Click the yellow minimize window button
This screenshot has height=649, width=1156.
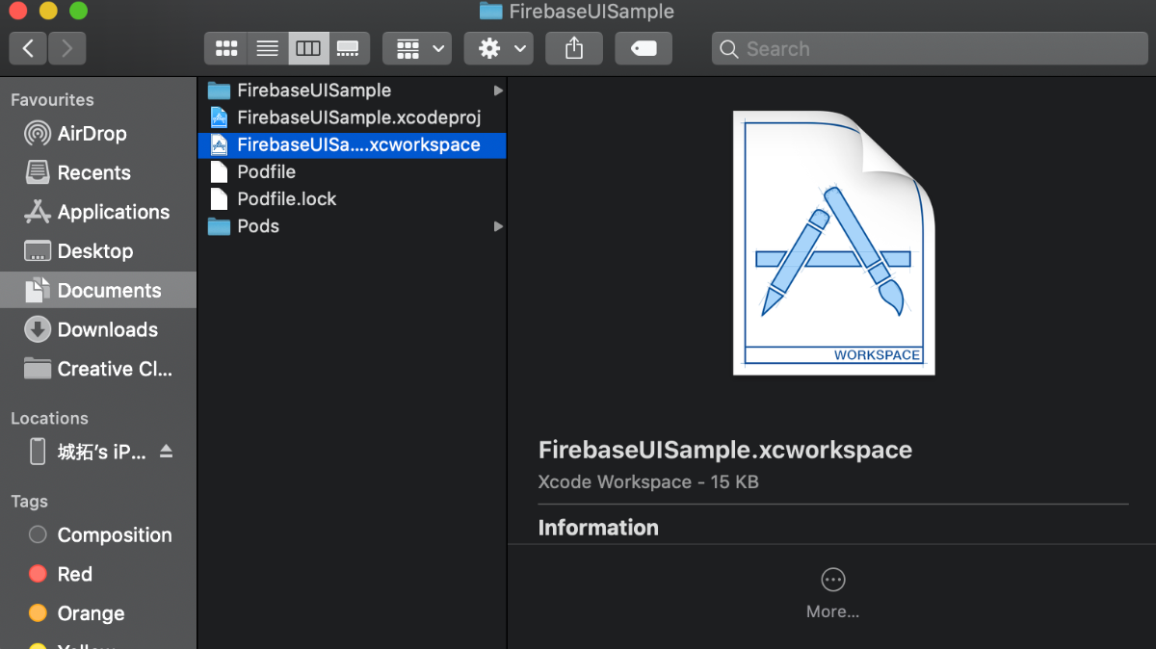pos(48,12)
